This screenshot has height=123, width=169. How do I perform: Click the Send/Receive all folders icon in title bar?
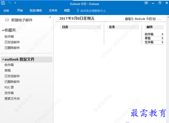[x=3, y=3]
